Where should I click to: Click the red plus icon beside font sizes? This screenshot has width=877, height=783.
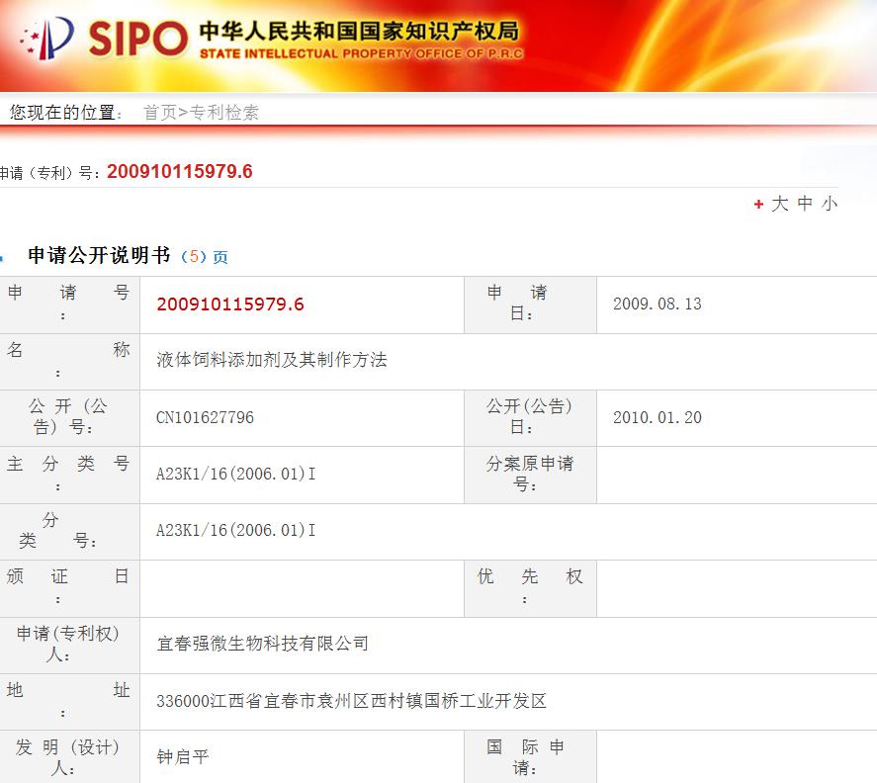pyautogui.click(x=758, y=205)
